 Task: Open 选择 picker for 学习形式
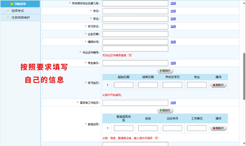point(173,26)
